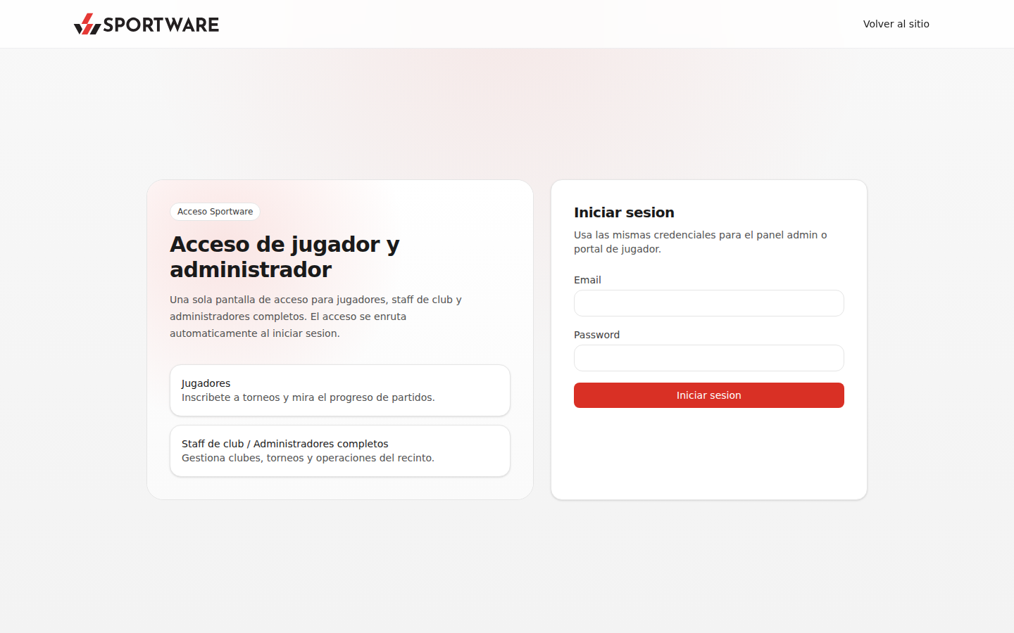Click the paragraph 'Una sola pantalla de acceso'
Viewport: 1014px width, 633px height.
[x=316, y=316]
